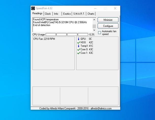Click the 'Found ACPI temperature' log line
Screen dimensions: 155x120
(x=46, y=20)
